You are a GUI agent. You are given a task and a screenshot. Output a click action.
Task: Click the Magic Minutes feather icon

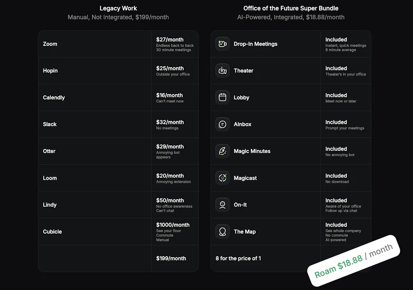point(222,151)
